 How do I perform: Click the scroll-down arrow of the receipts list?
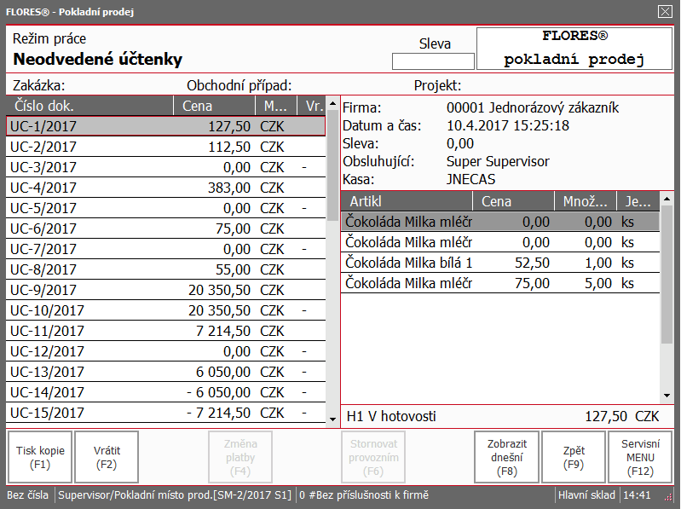click(x=332, y=419)
